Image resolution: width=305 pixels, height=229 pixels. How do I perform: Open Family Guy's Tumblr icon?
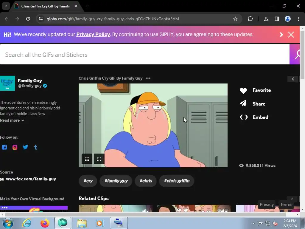point(36,147)
